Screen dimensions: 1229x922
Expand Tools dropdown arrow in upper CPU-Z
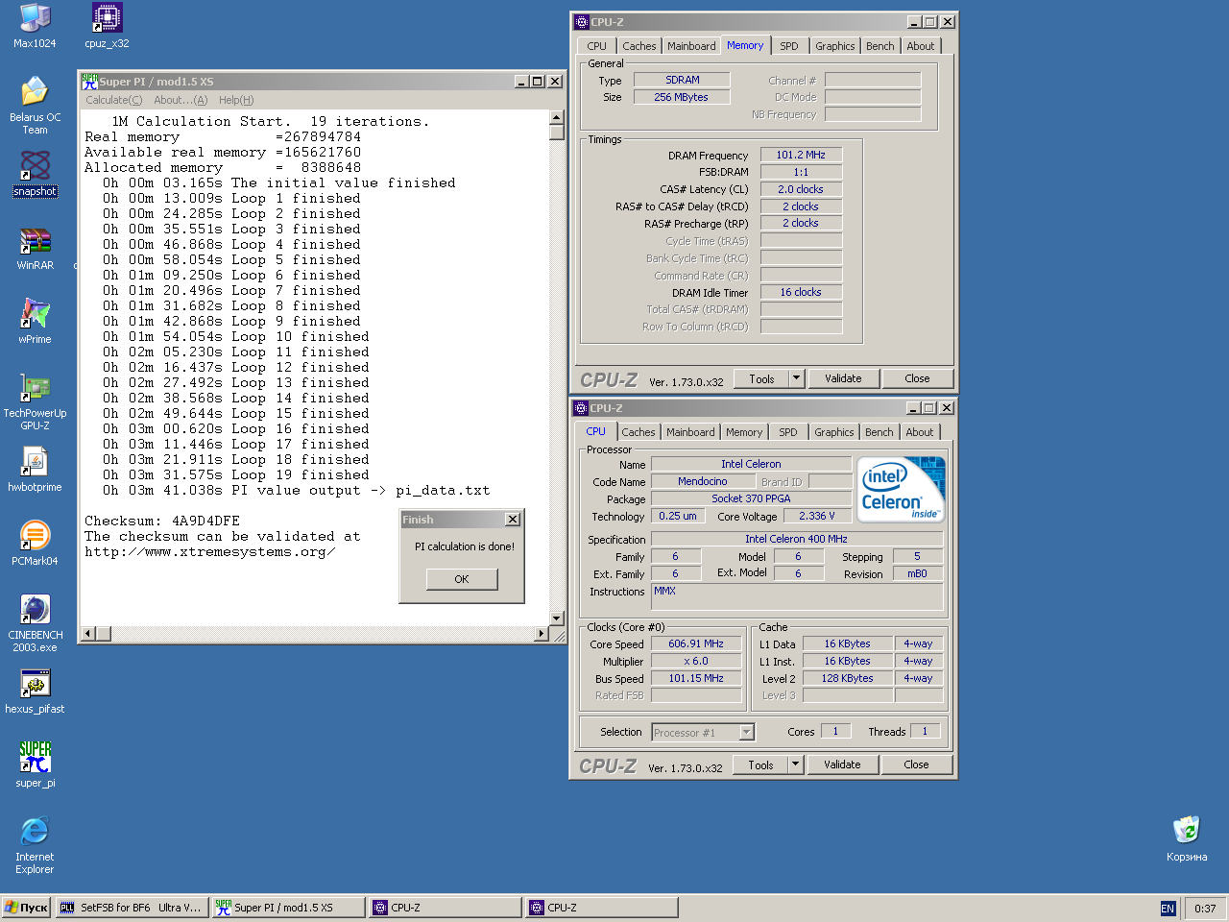[x=796, y=379]
